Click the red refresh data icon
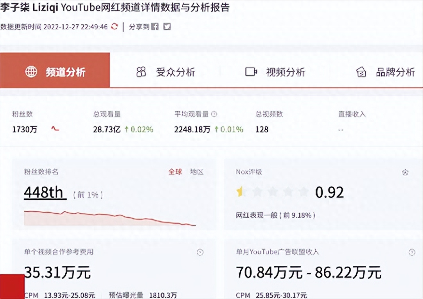 tap(114, 27)
